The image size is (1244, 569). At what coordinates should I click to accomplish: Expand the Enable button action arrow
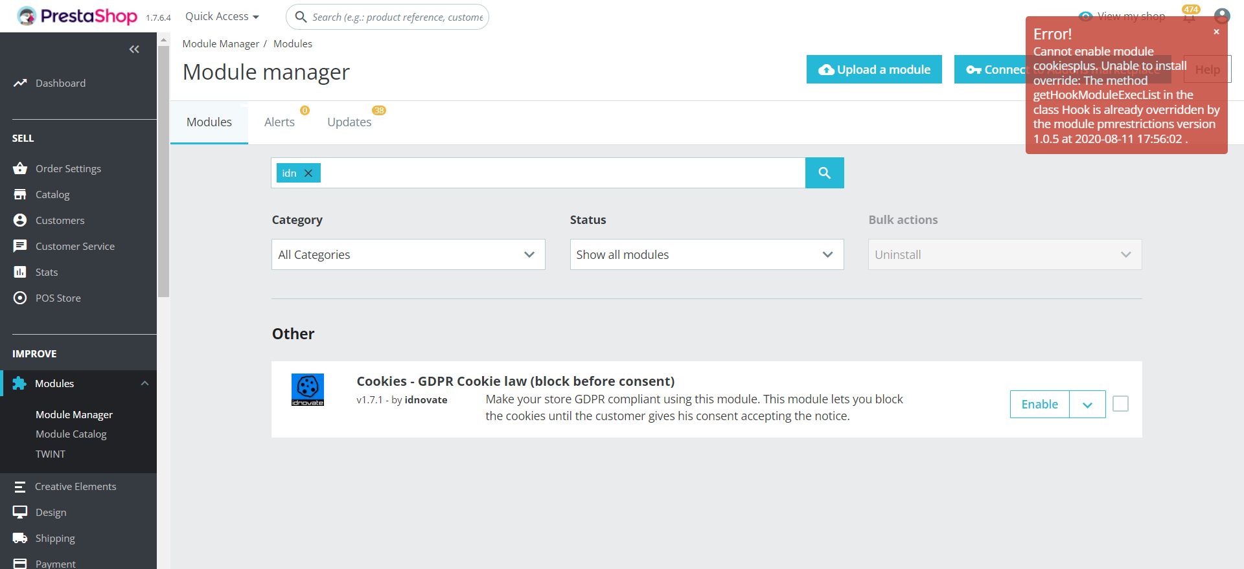[x=1087, y=405]
